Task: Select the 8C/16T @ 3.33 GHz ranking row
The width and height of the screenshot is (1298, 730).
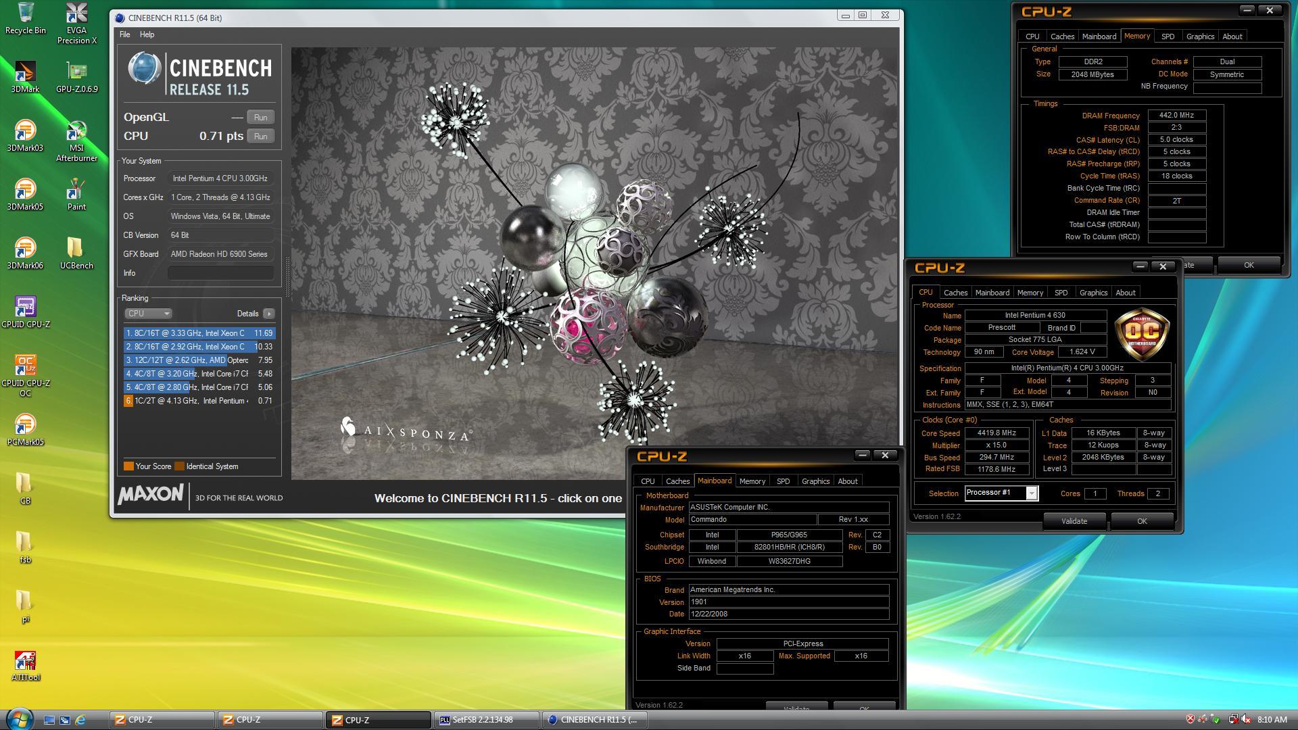Action: click(199, 333)
